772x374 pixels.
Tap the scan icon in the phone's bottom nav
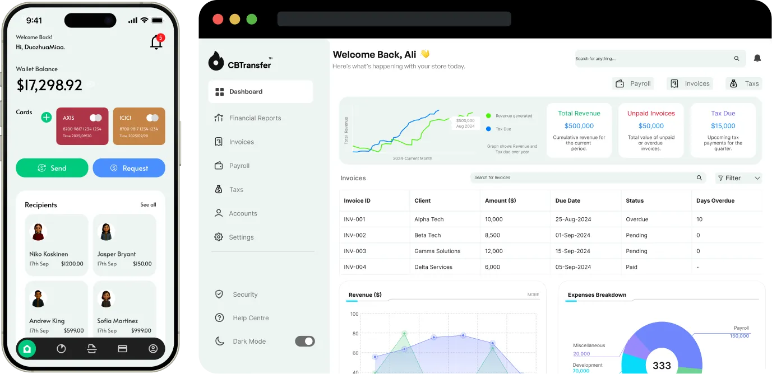pos(92,349)
